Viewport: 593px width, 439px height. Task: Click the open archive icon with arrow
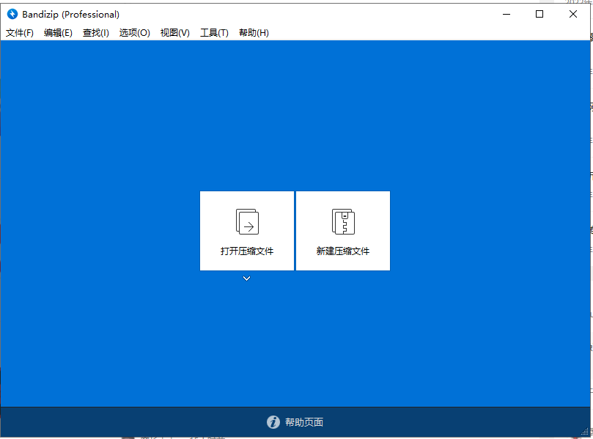pos(247,221)
